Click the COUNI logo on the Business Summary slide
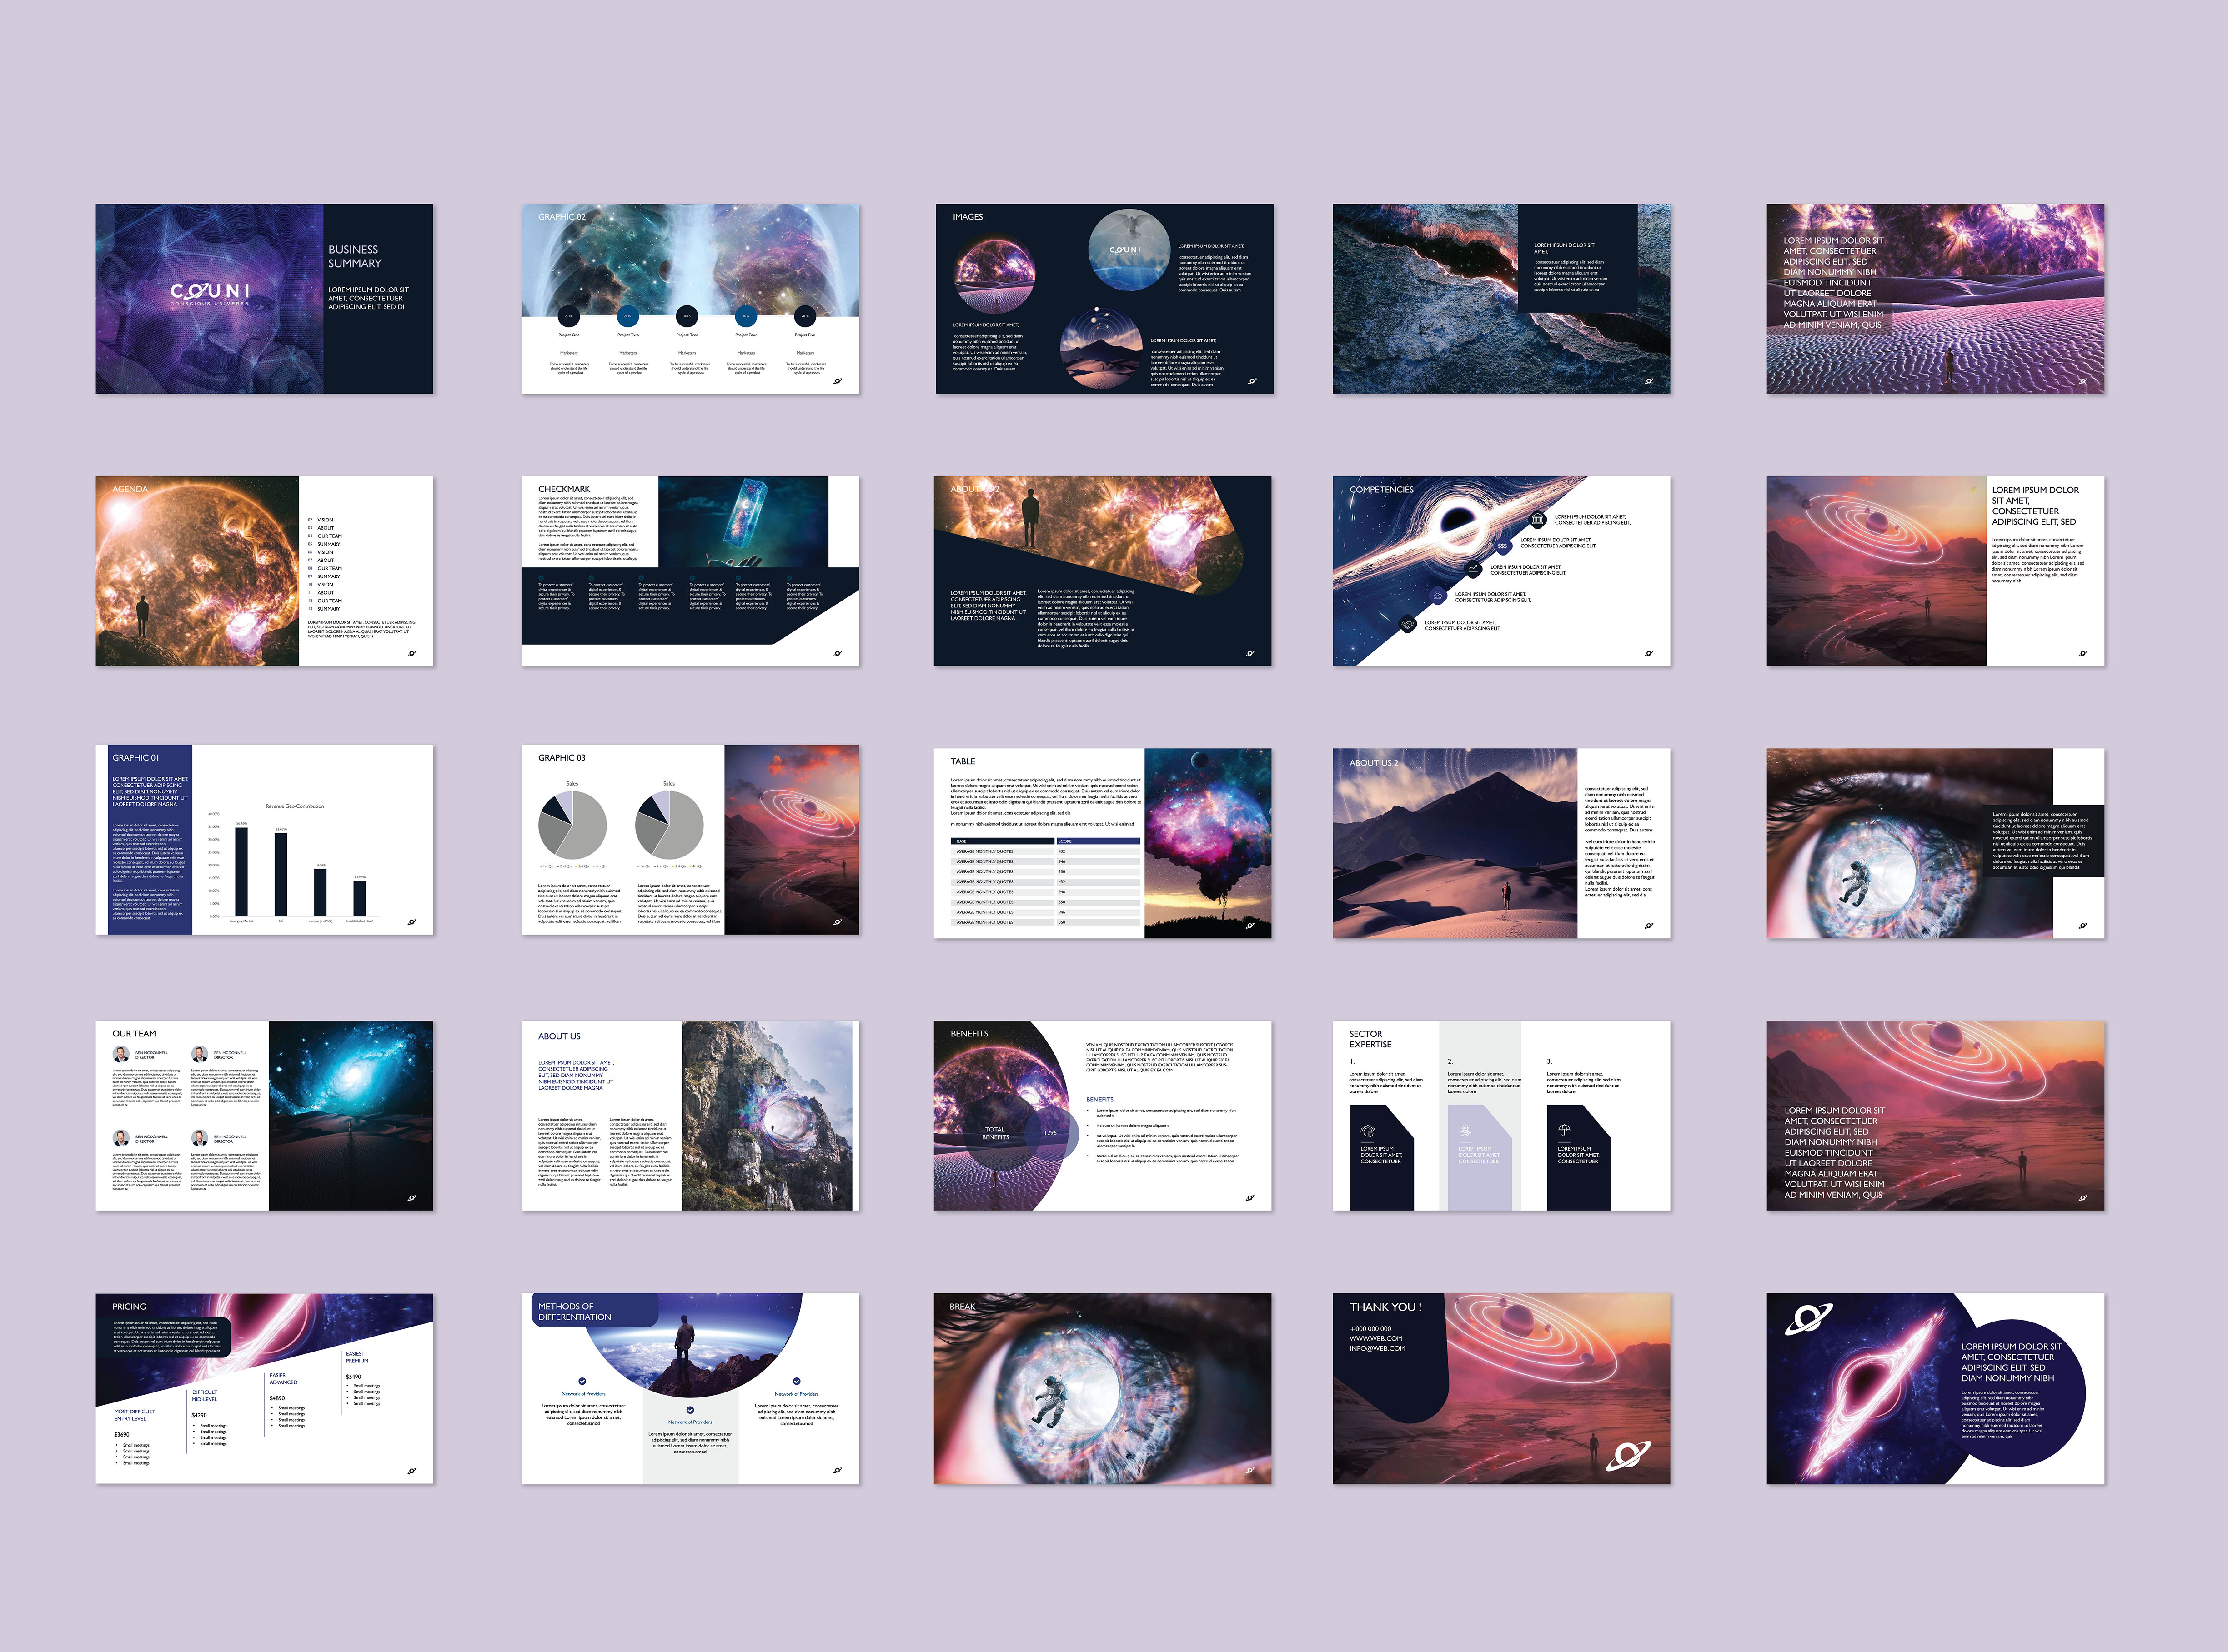Screen dimensions: 2228x1652 click(210, 292)
